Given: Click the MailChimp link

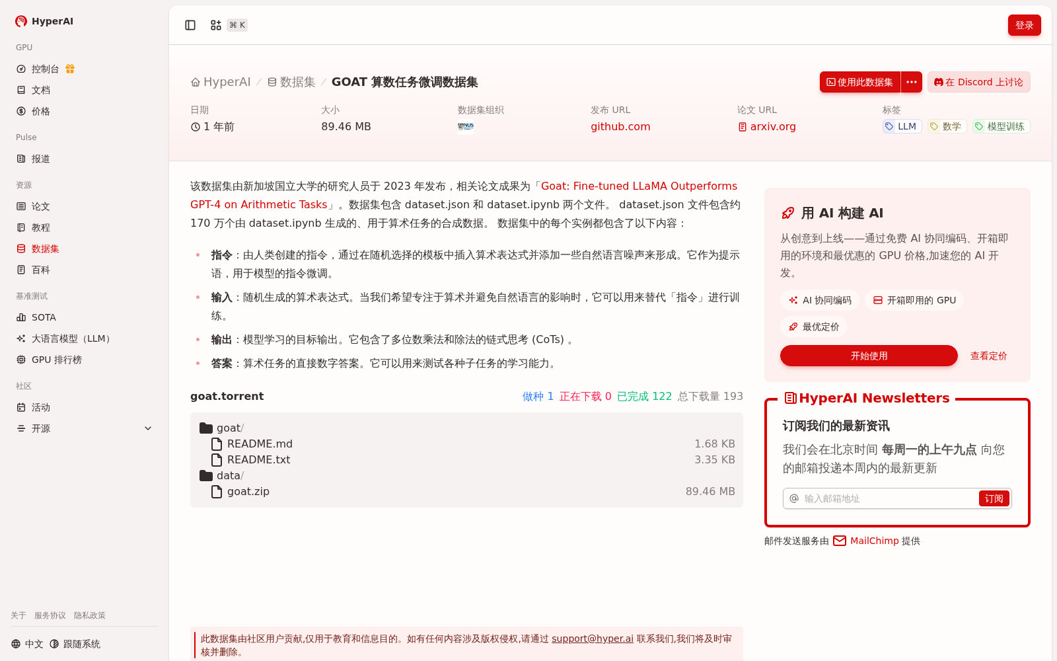Looking at the screenshot, I should click(875, 541).
